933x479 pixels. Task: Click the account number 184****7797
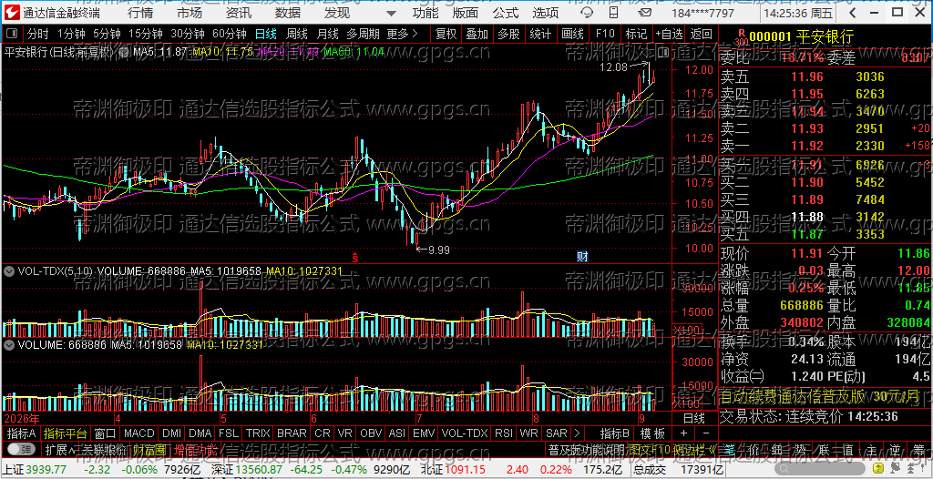pos(702,13)
